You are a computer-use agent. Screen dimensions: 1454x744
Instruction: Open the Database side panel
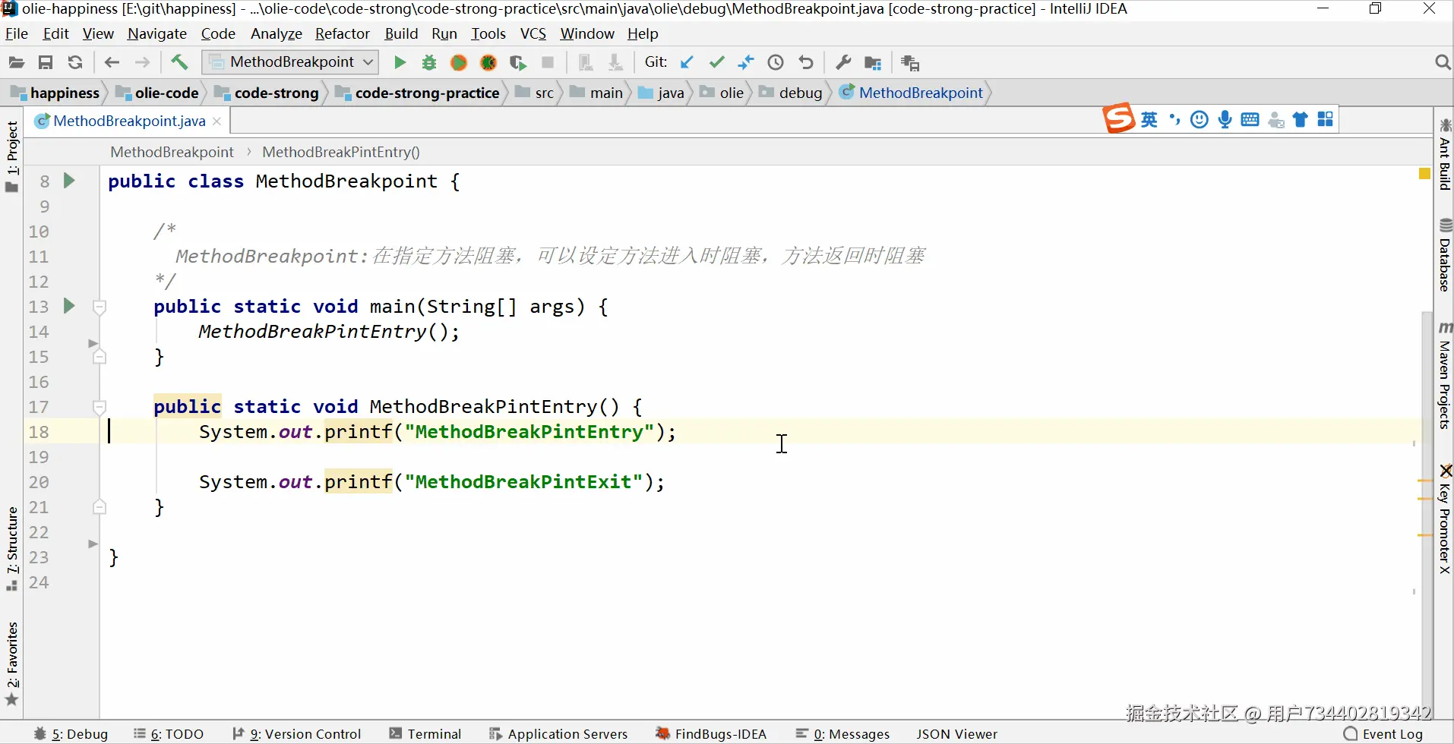point(1445,255)
